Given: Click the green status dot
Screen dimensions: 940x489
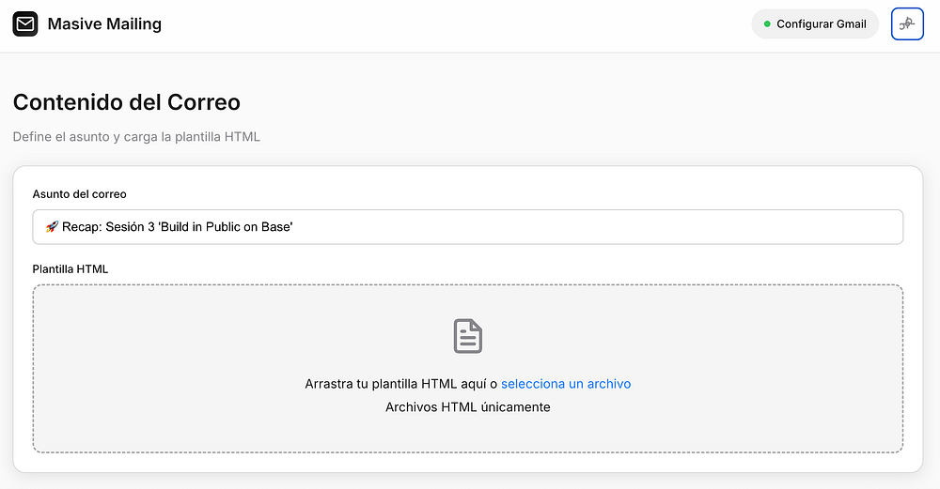Looking at the screenshot, I should pyautogui.click(x=767, y=24).
